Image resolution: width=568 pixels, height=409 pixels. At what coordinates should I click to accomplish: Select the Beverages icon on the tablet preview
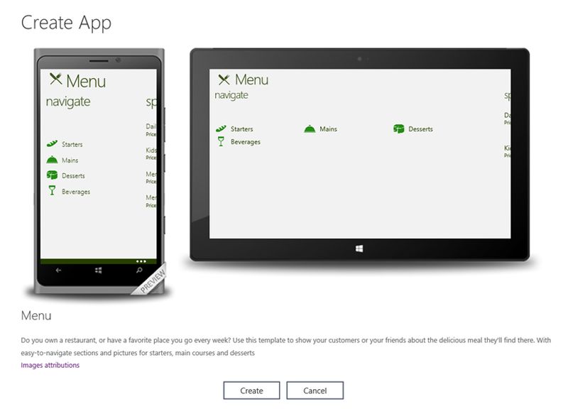tap(221, 141)
